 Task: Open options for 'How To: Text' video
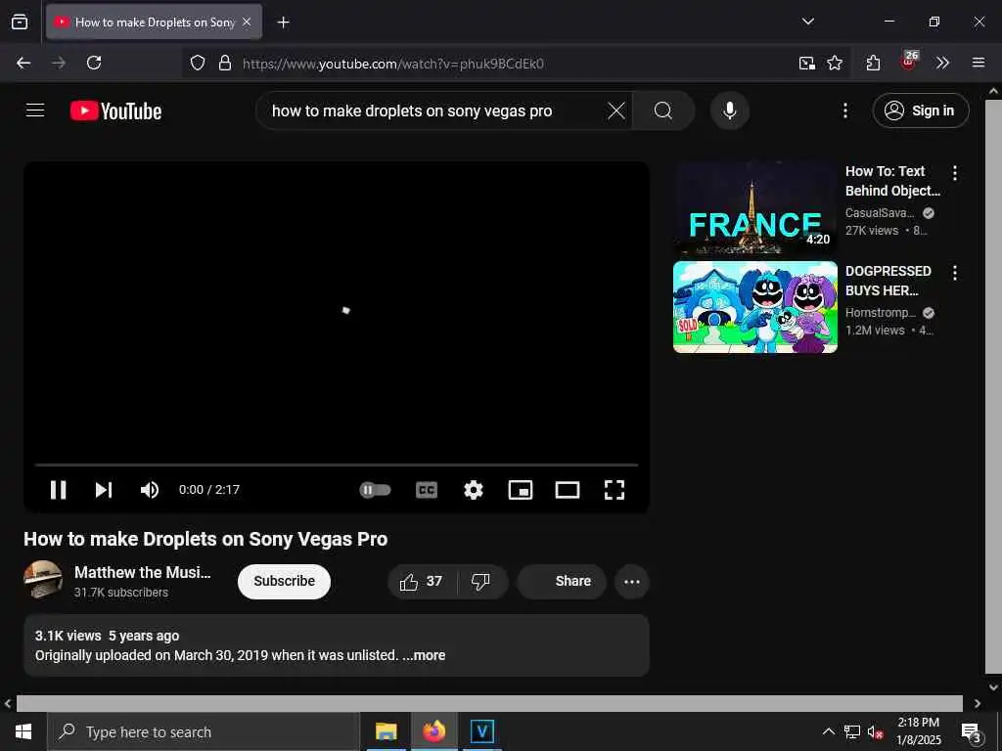(955, 172)
